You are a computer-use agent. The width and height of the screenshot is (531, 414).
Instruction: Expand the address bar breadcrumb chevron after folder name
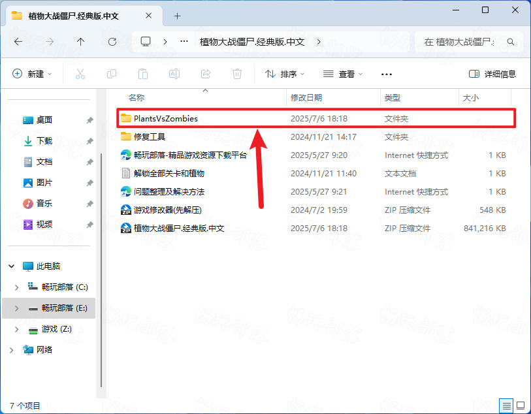pos(319,42)
